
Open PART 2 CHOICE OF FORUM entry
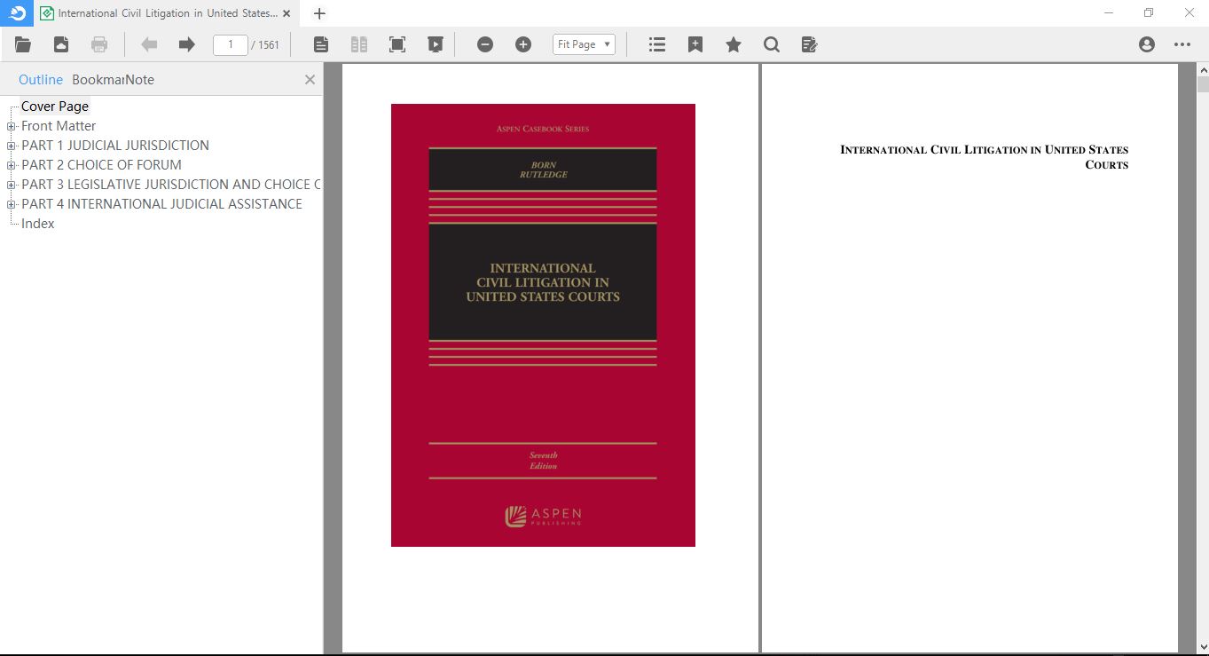(x=101, y=165)
